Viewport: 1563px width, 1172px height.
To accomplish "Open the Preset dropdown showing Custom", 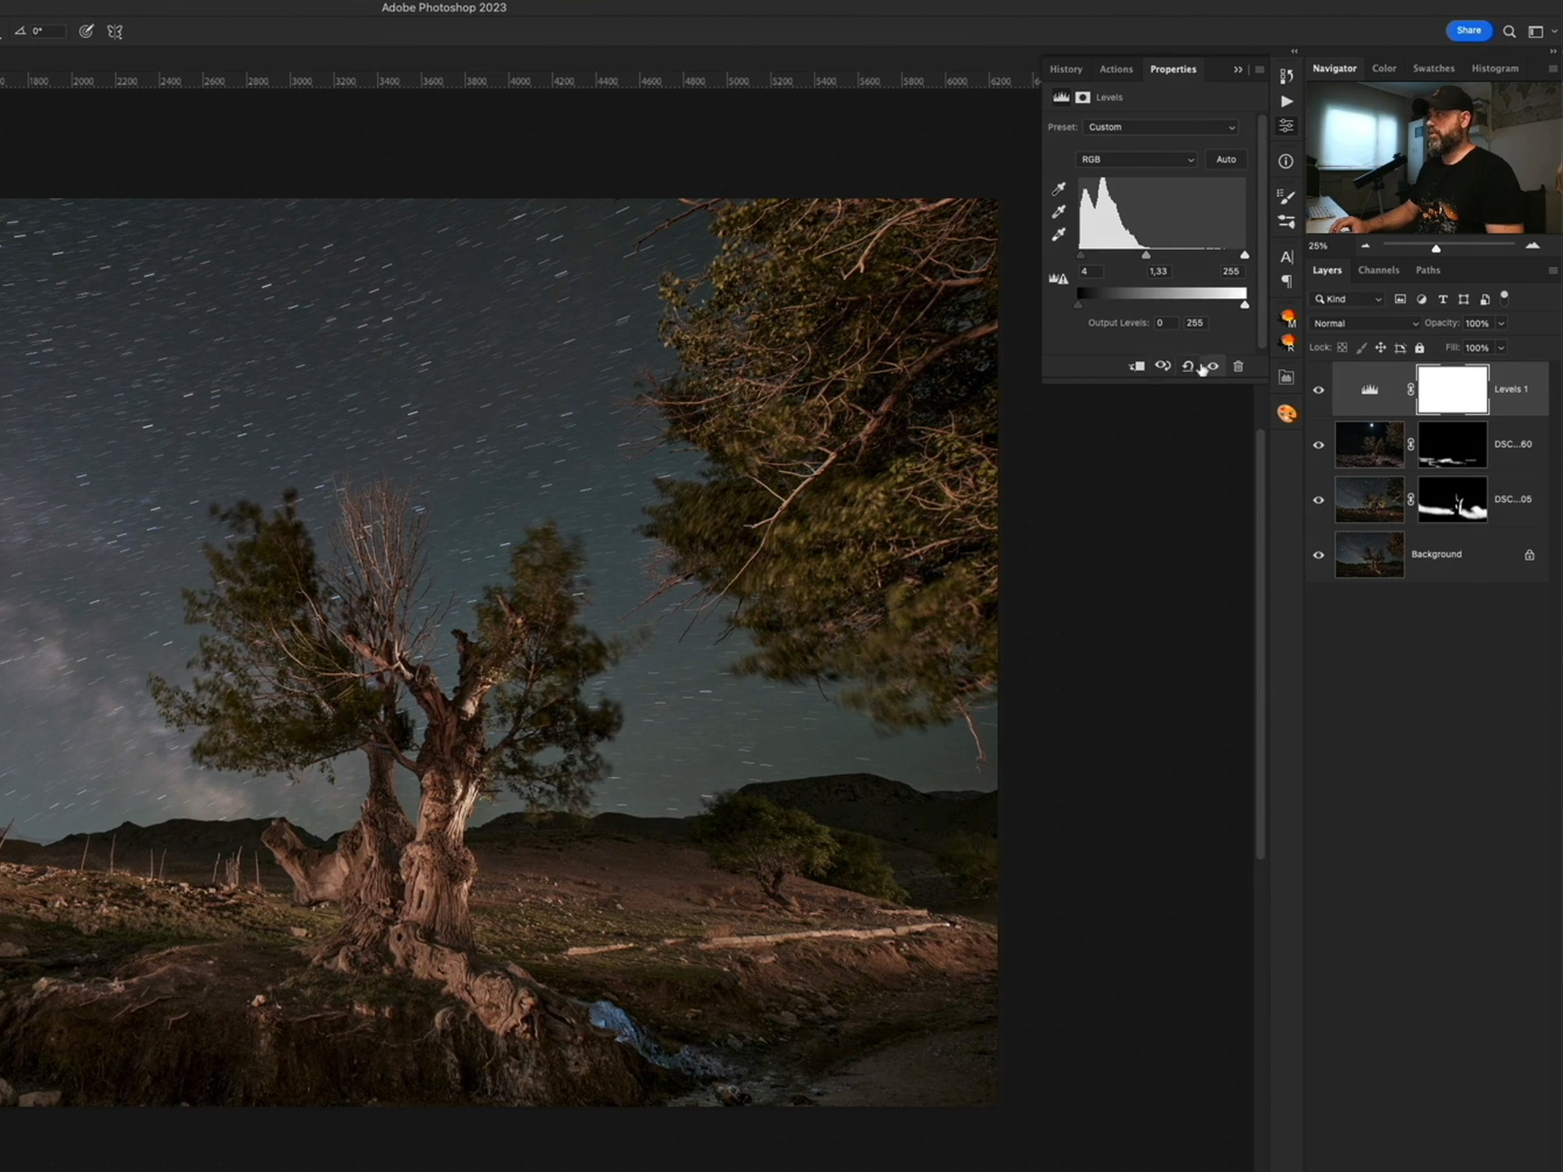I will coord(1160,127).
